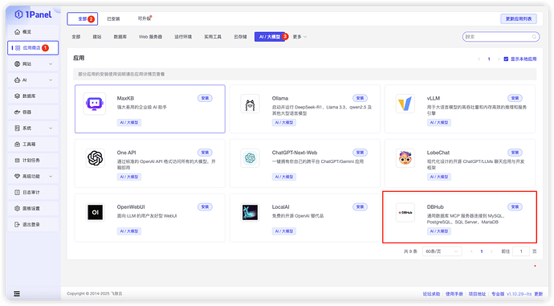
Task: Click the Ollama llama icon
Action: coord(250,104)
